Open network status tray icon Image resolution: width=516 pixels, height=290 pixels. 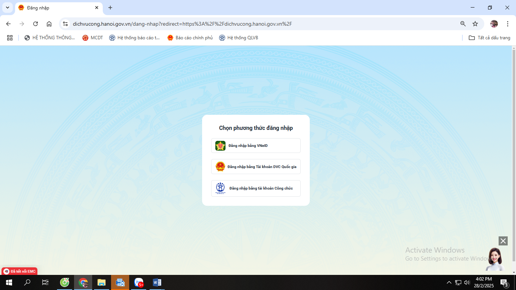(x=458, y=282)
